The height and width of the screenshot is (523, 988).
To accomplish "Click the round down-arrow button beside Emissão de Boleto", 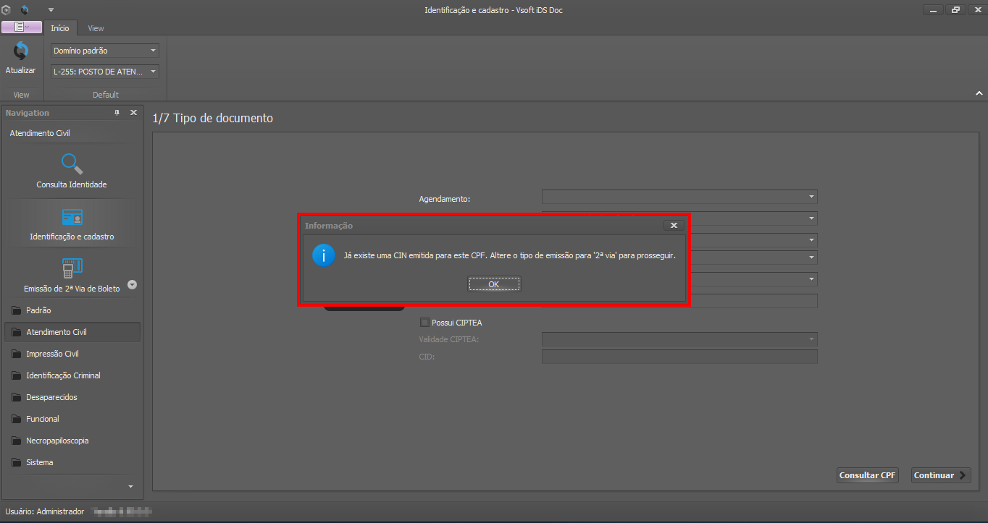I will point(133,285).
